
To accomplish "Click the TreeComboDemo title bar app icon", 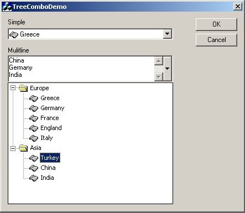I will pyautogui.click(x=7, y=7).
